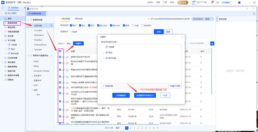
Task: Uncheck the 硕士 database checkbox
Action: (89, 25)
